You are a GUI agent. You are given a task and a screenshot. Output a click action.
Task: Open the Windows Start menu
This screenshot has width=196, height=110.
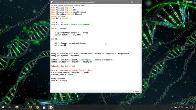[3, 107]
